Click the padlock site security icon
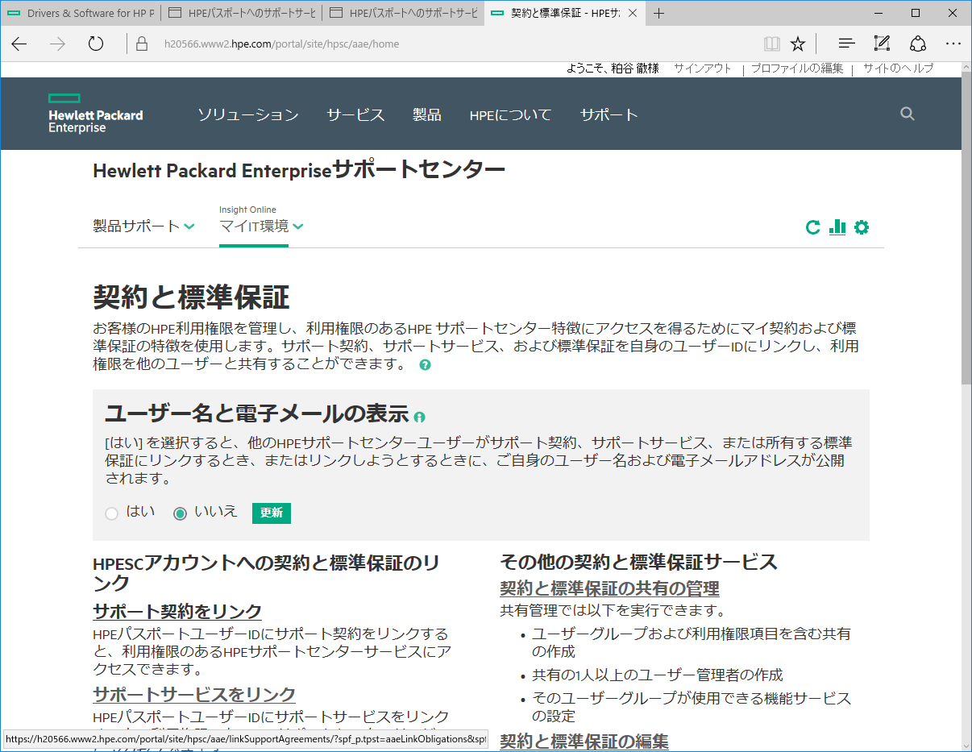Screen dimensions: 972x752 click(143, 44)
